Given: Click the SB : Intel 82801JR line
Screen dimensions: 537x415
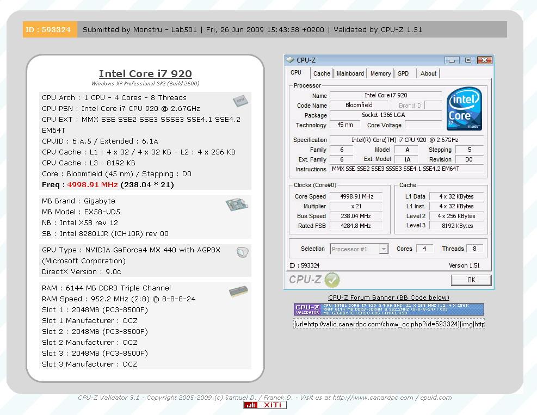Looking at the screenshot, I should [x=105, y=234].
